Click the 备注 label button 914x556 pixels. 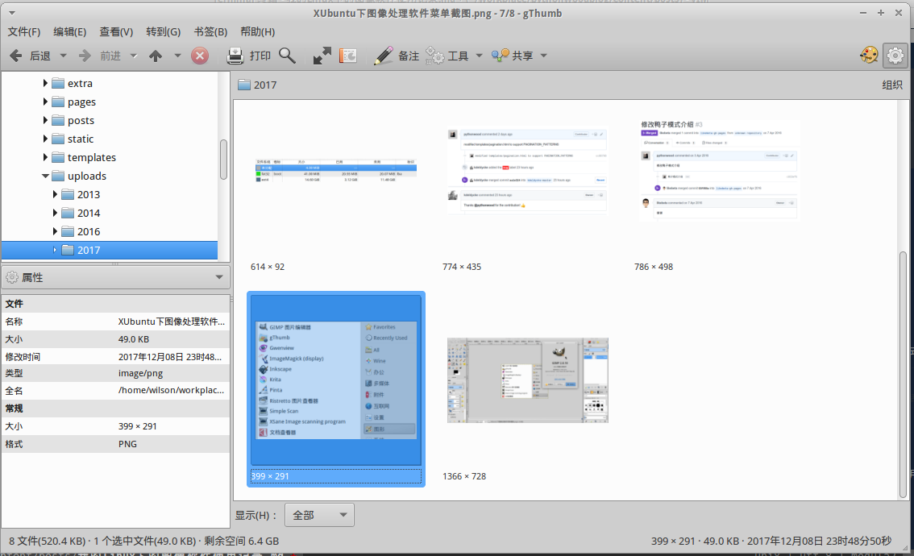pos(409,56)
